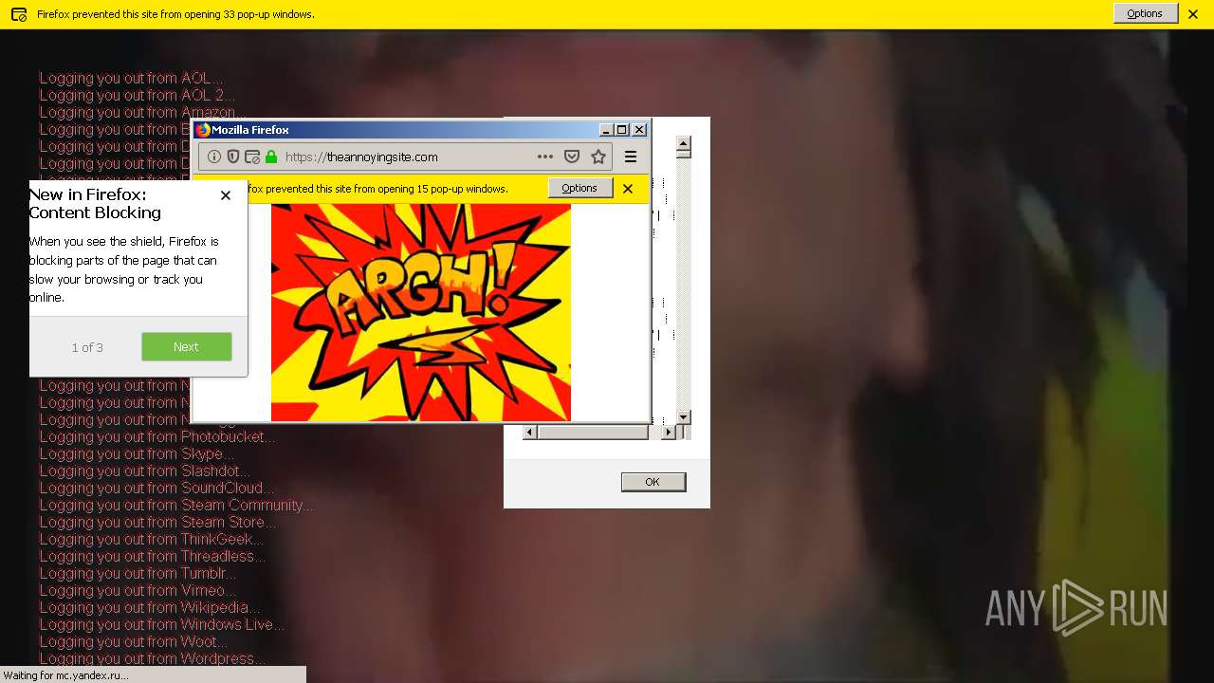Minimize the small Mozilla Firefox window
Screen dimensions: 1214x683
coord(607,130)
